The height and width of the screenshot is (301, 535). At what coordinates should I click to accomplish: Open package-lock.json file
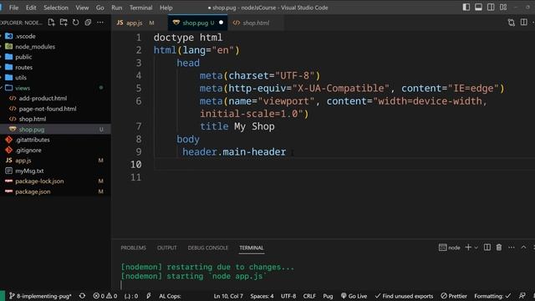55,181
